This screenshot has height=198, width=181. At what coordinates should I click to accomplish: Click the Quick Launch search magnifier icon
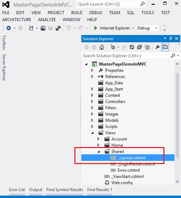tap(142, 4)
